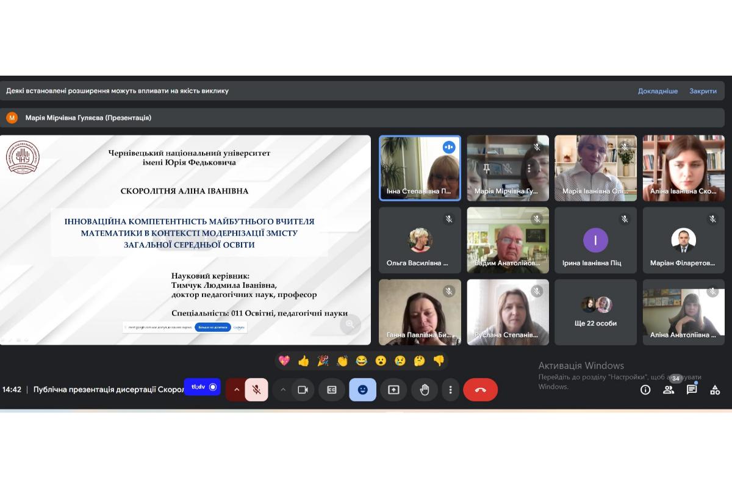Select Ганна Павлівна video tile
Image resolution: width=732 pixels, height=488 pixels.
[420, 312]
